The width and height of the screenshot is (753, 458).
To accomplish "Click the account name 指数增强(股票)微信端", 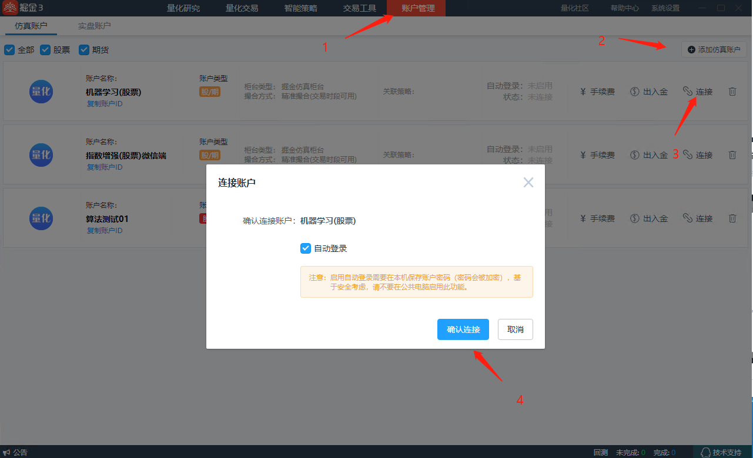I will point(126,156).
